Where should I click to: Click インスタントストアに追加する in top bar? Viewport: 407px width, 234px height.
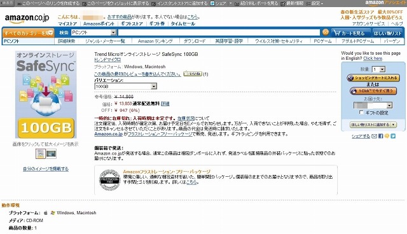tap(179, 3)
